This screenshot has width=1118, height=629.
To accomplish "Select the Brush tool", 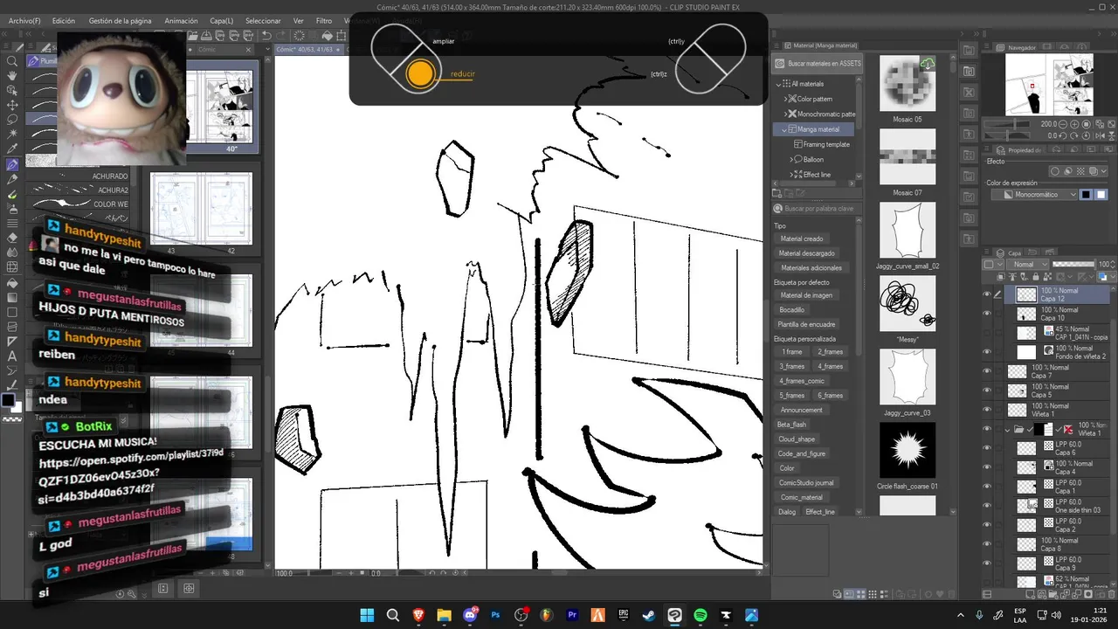I will click(12, 194).
